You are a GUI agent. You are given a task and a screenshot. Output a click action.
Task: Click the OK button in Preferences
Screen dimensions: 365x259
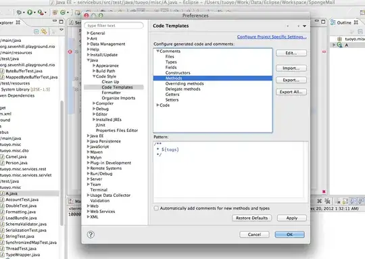tap(289, 235)
